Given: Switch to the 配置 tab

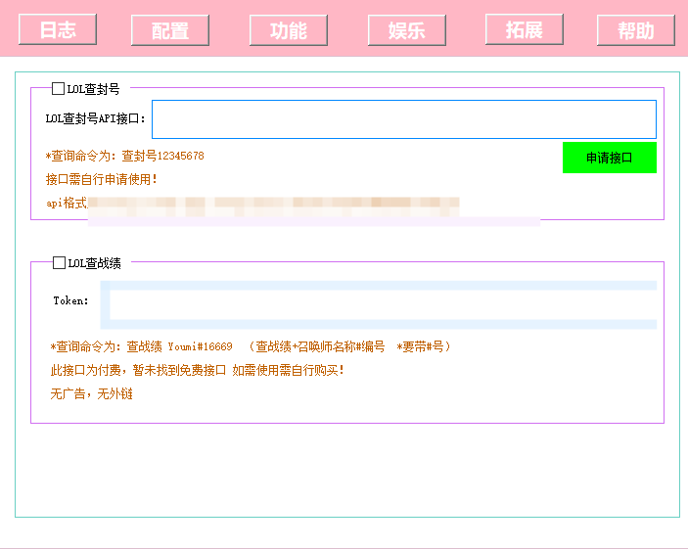Looking at the screenshot, I should pyautogui.click(x=170, y=30).
